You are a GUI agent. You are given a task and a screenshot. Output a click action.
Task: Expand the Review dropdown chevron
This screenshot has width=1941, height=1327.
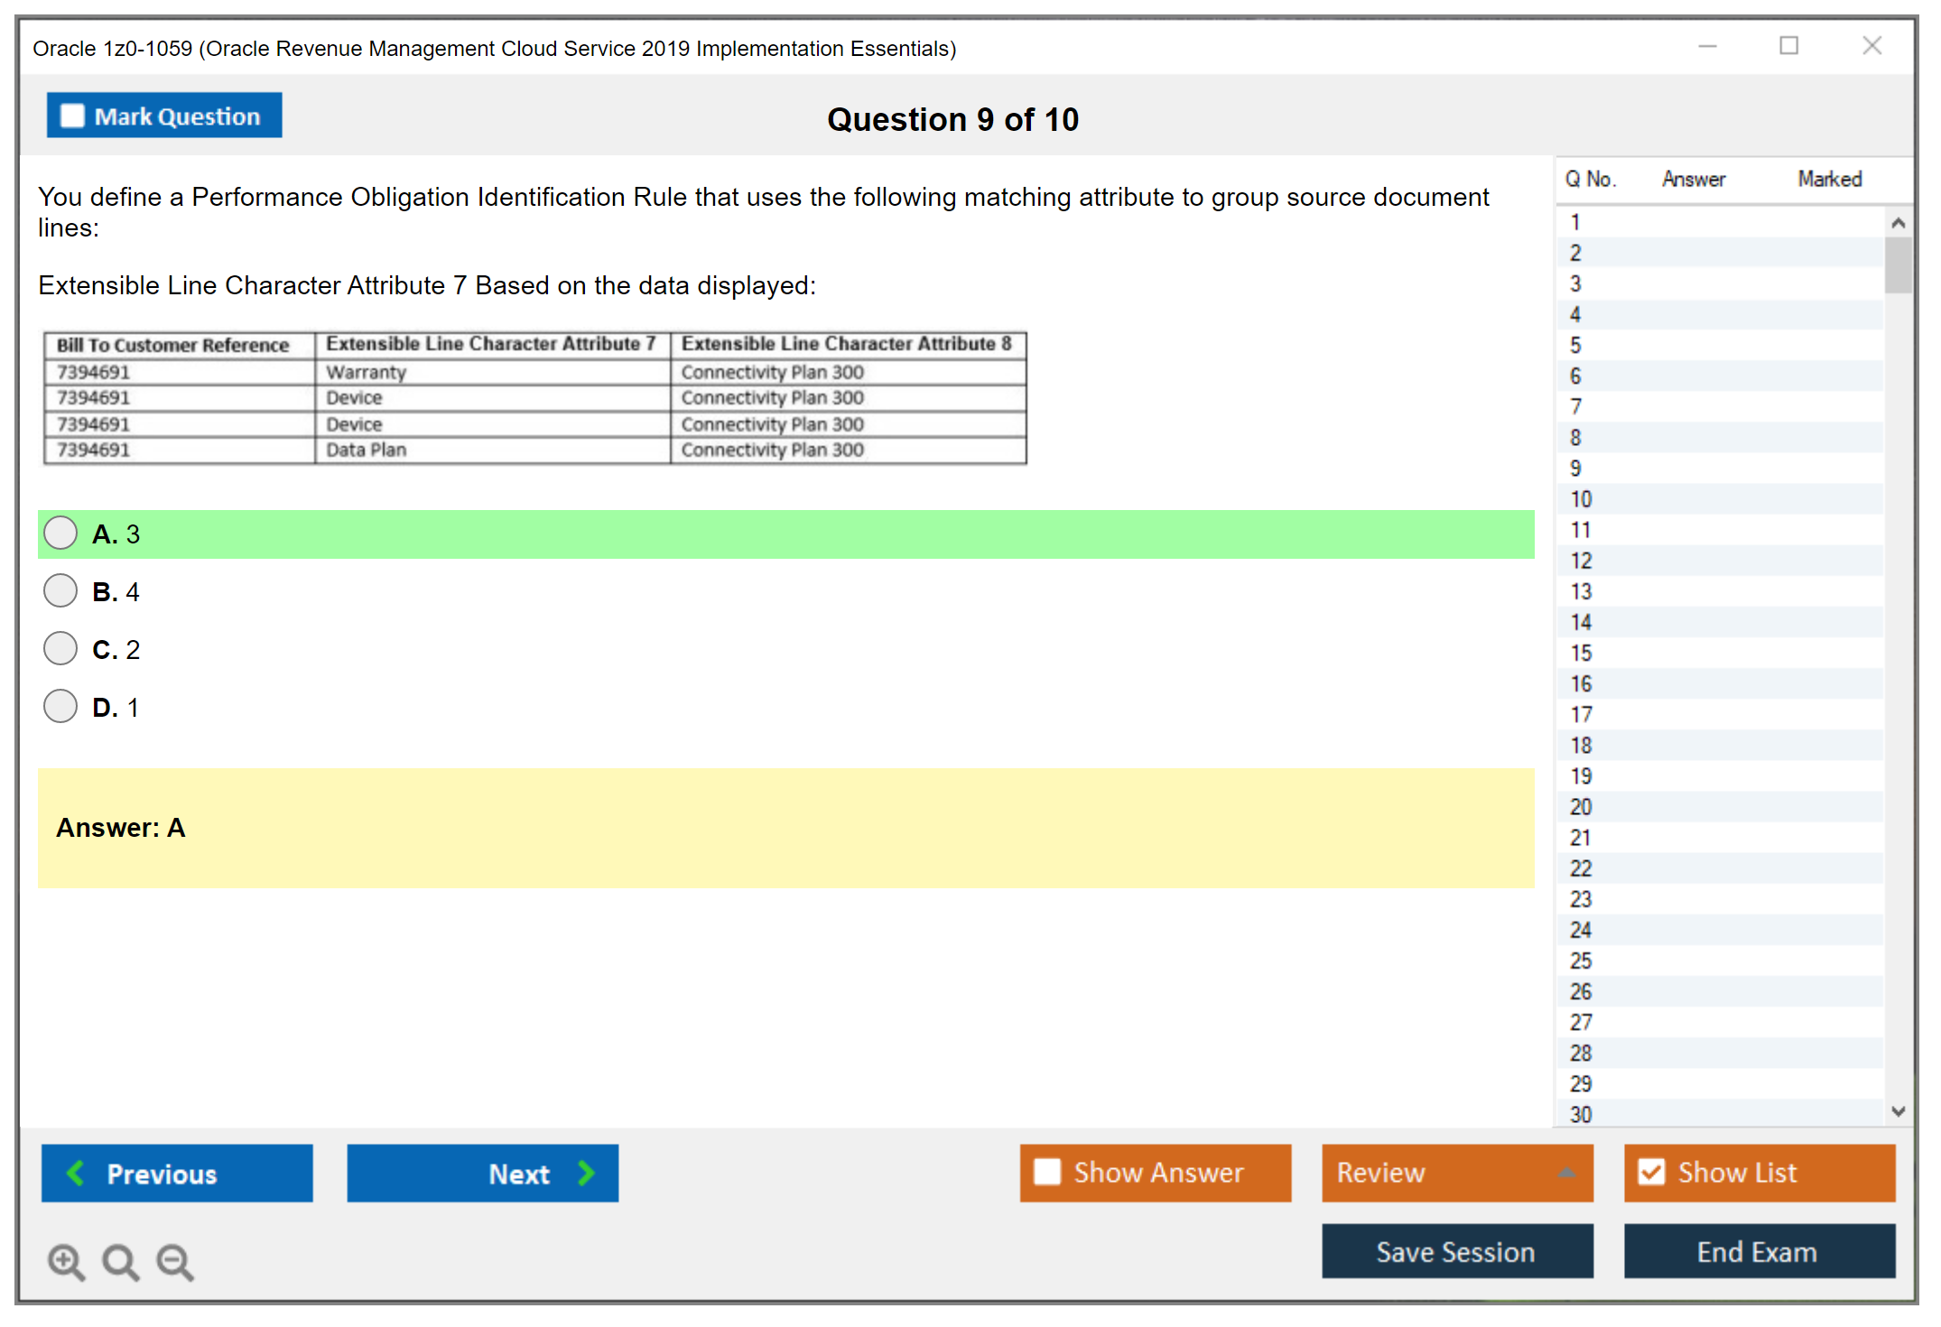[x=1565, y=1173]
